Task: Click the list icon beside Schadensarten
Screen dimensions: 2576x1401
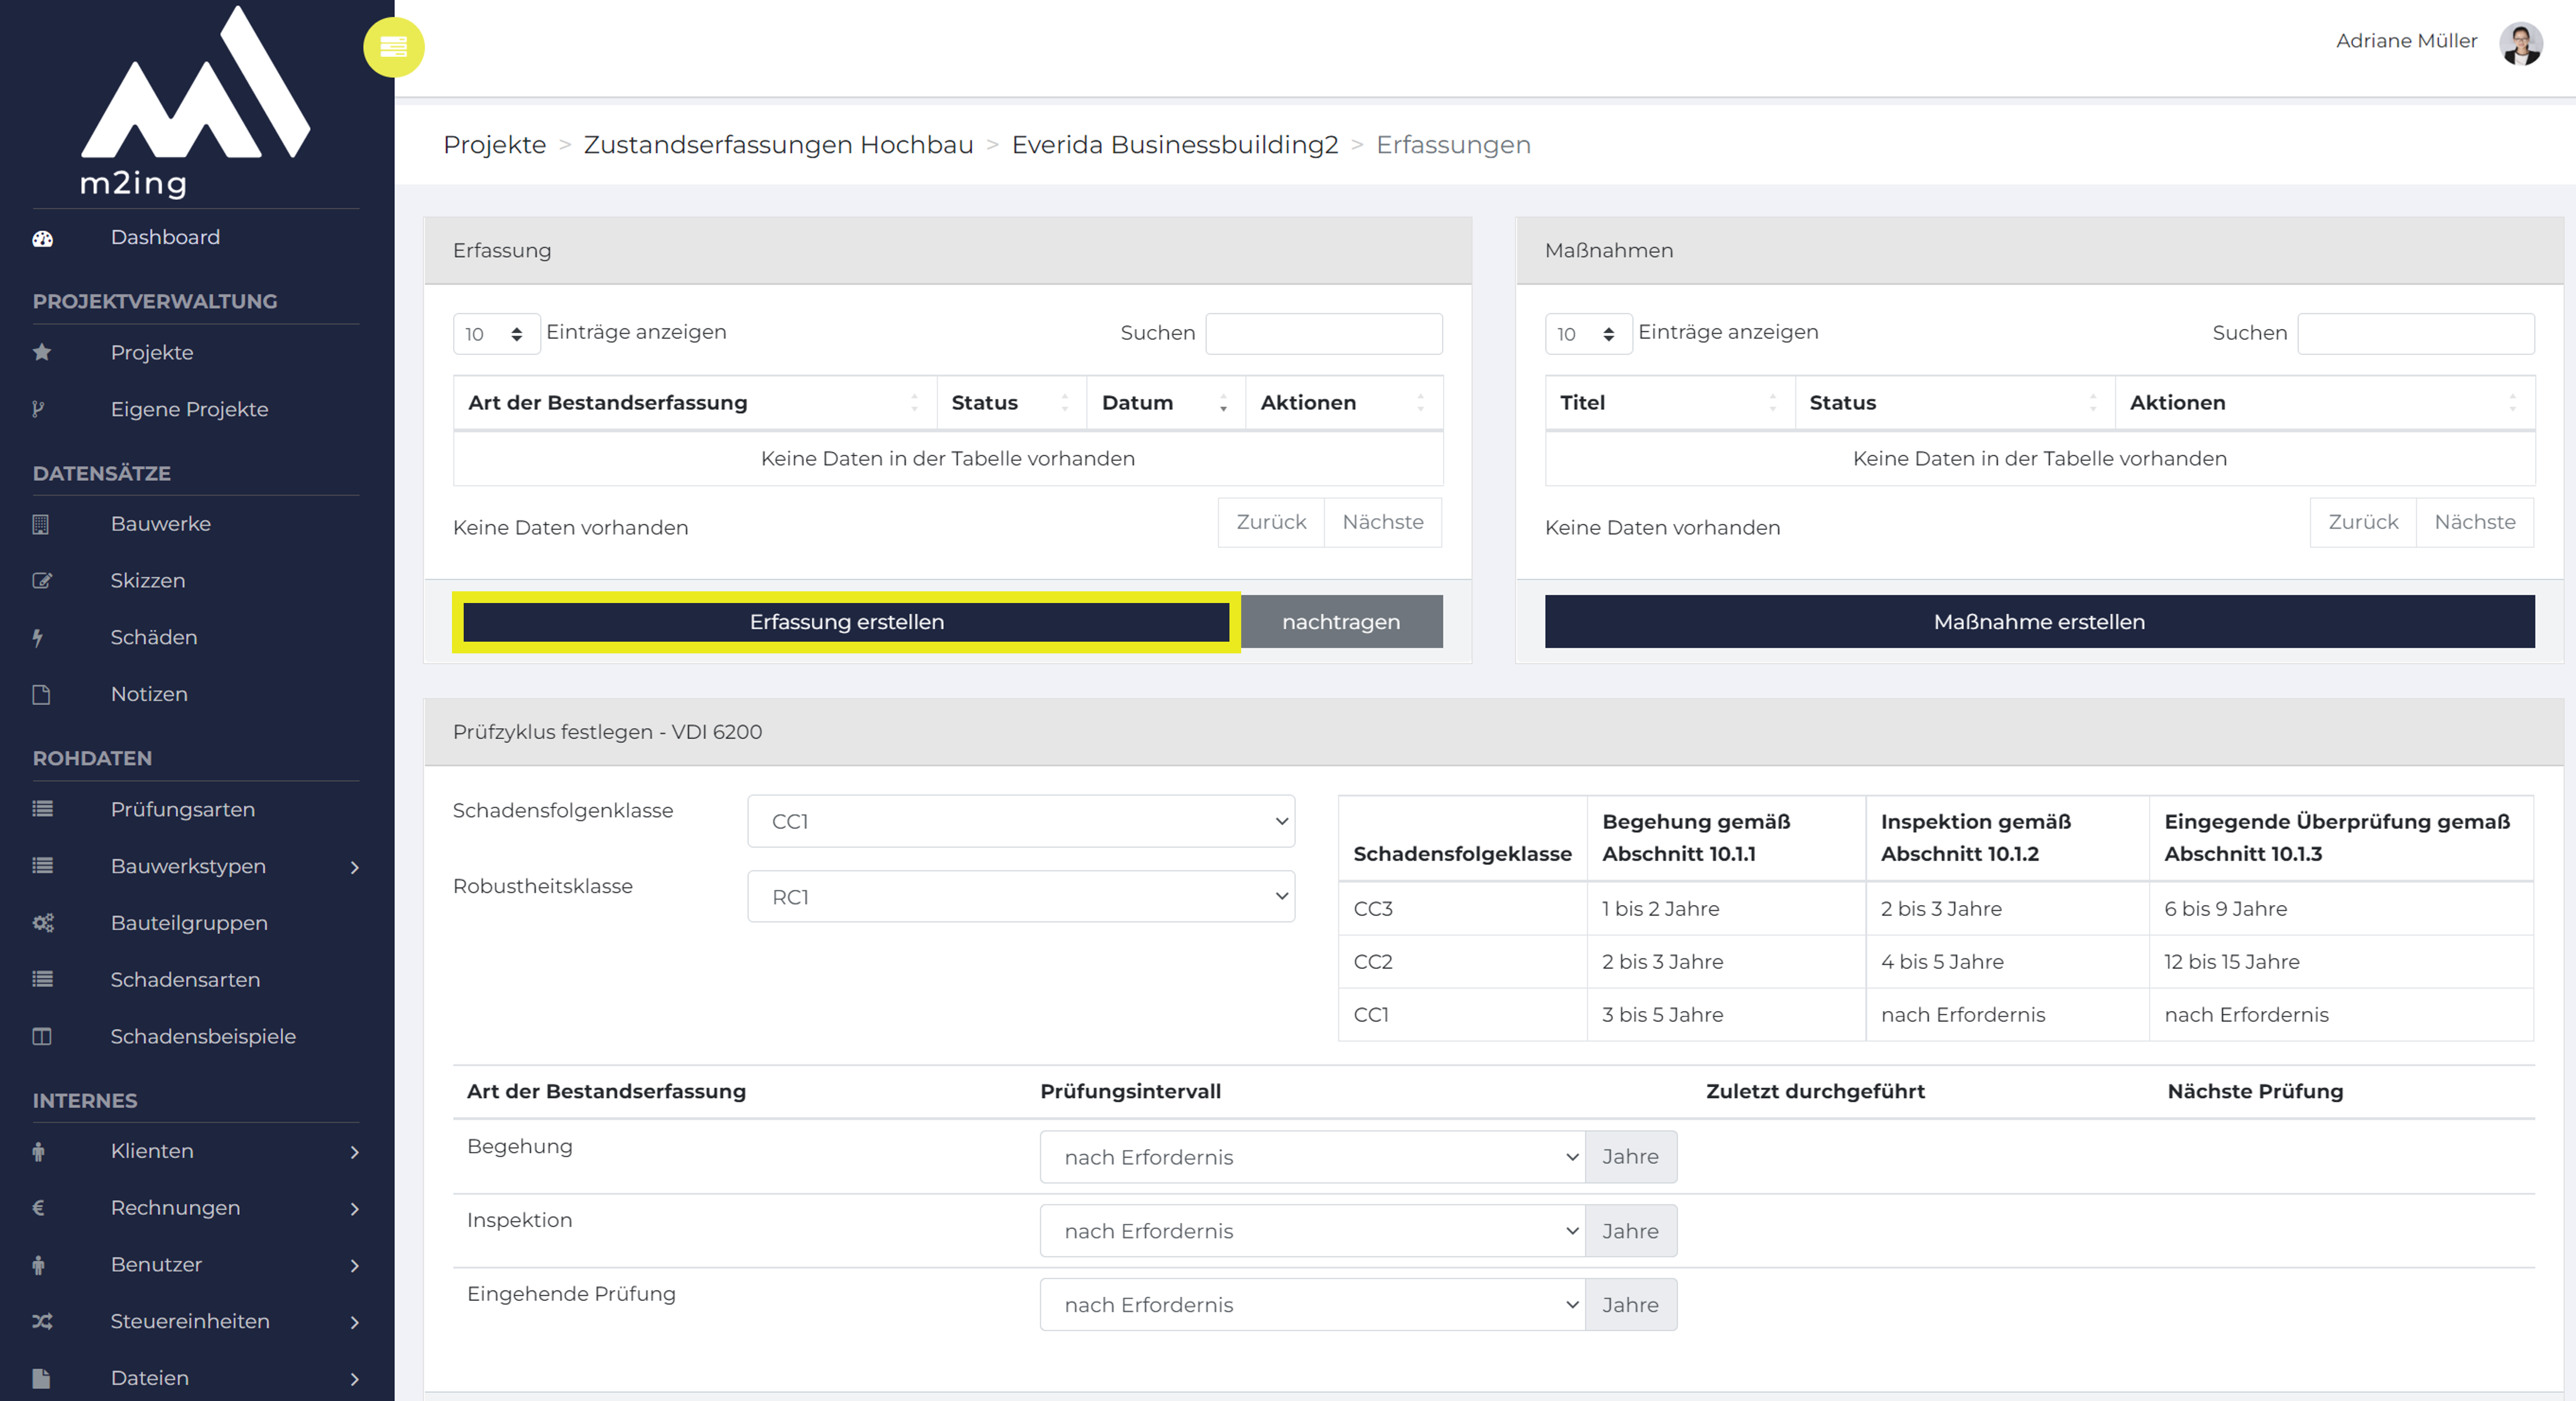Action: [42, 980]
